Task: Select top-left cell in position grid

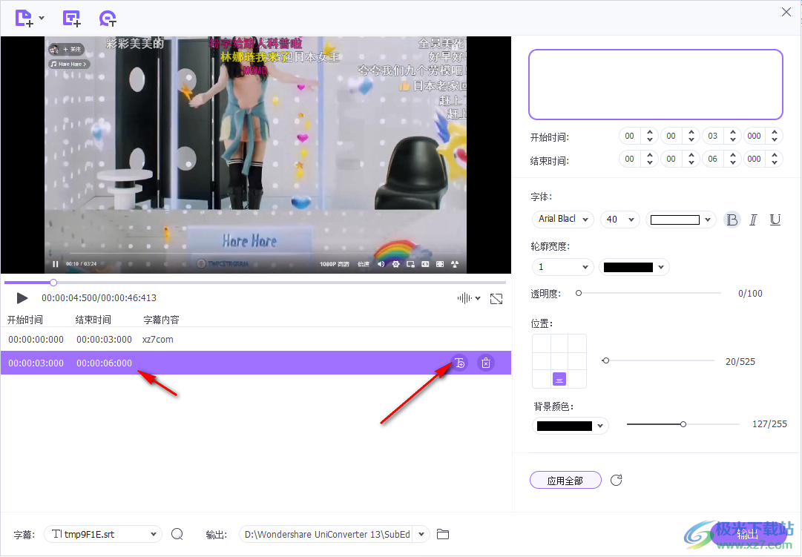Action: tap(542, 343)
